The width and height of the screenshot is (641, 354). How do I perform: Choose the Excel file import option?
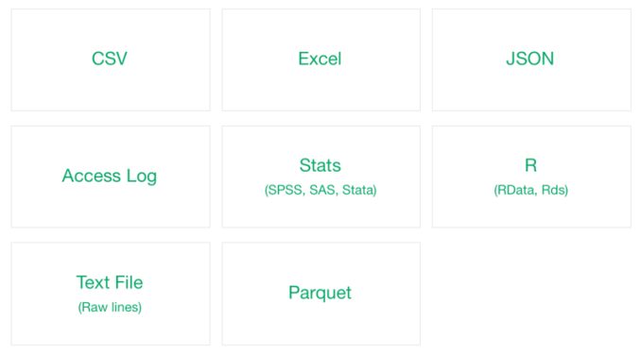(x=320, y=60)
